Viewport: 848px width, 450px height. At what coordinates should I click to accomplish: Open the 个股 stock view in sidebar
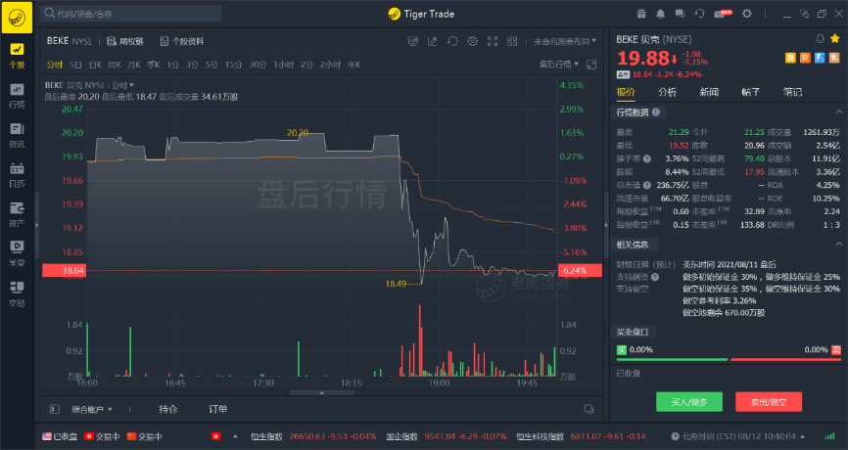17,56
